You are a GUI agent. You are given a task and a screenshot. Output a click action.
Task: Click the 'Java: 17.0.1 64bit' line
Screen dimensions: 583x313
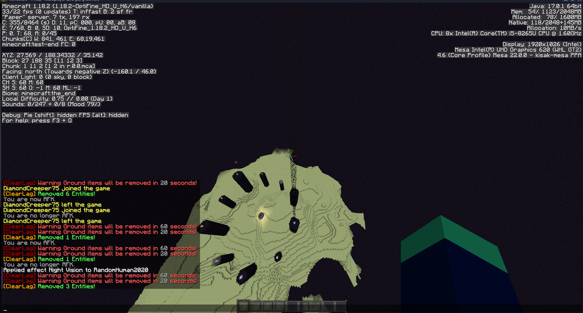(x=555, y=6)
